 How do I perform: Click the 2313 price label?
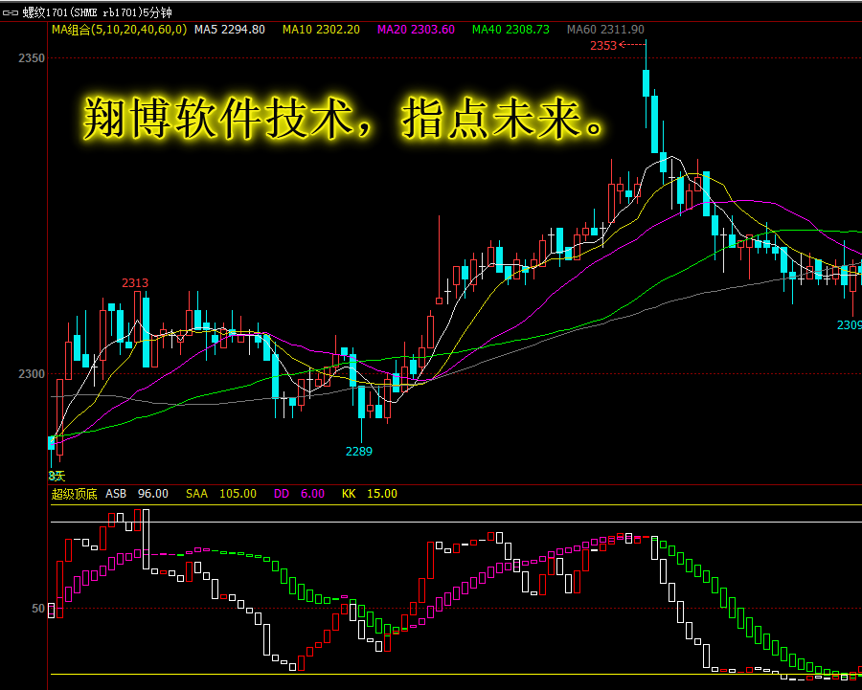pyautogui.click(x=135, y=283)
